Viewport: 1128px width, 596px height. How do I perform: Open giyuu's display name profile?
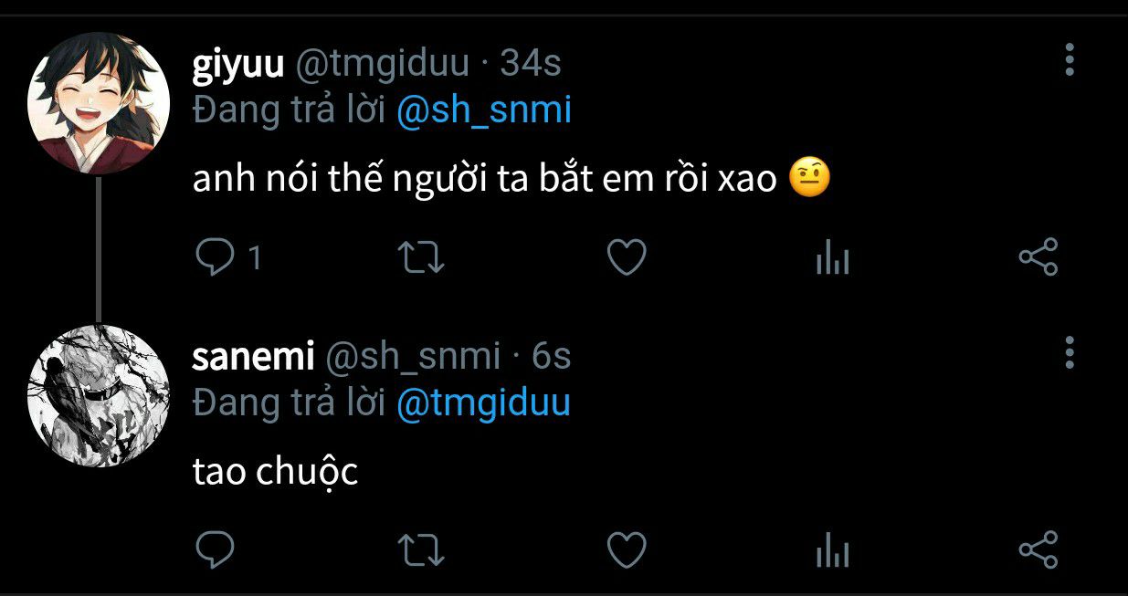[x=238, y=63]
